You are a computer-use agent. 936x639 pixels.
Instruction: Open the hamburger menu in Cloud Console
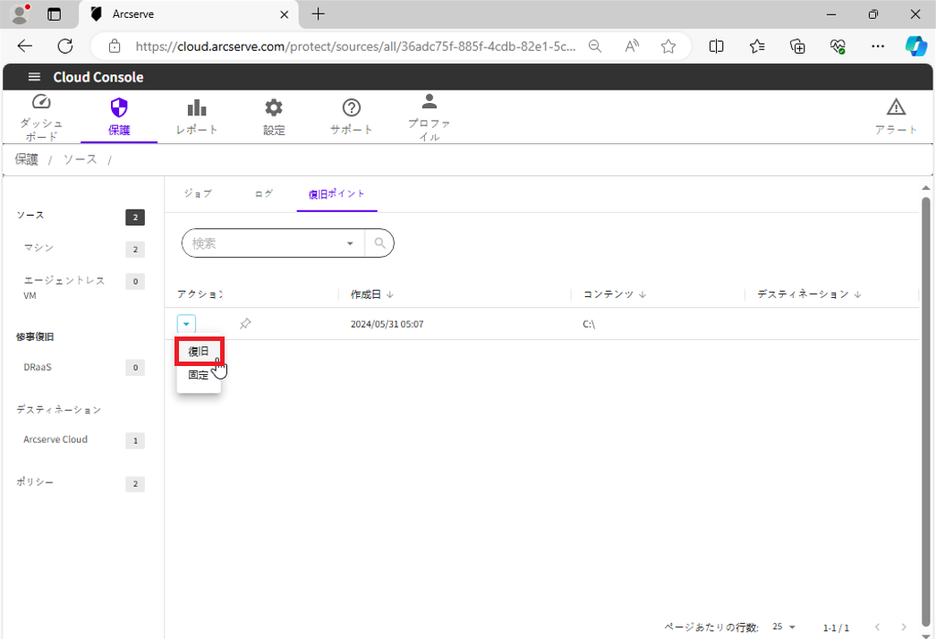35,77
